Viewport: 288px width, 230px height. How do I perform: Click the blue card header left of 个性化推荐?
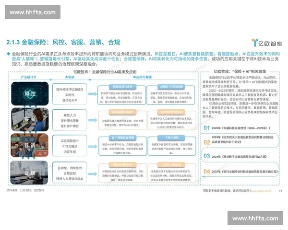point(122,138)
